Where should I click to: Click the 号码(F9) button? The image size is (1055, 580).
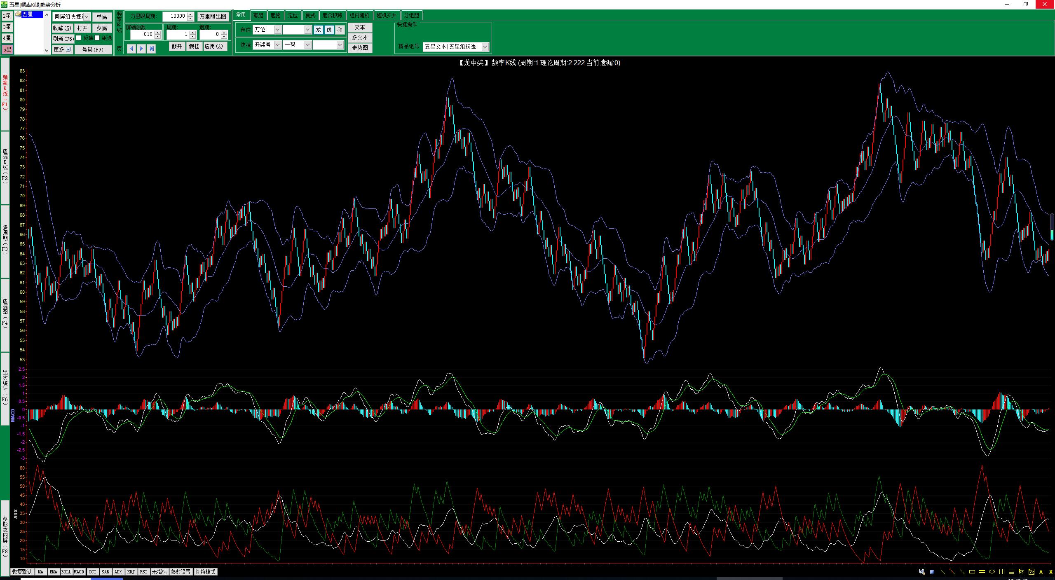coord(93,49)
